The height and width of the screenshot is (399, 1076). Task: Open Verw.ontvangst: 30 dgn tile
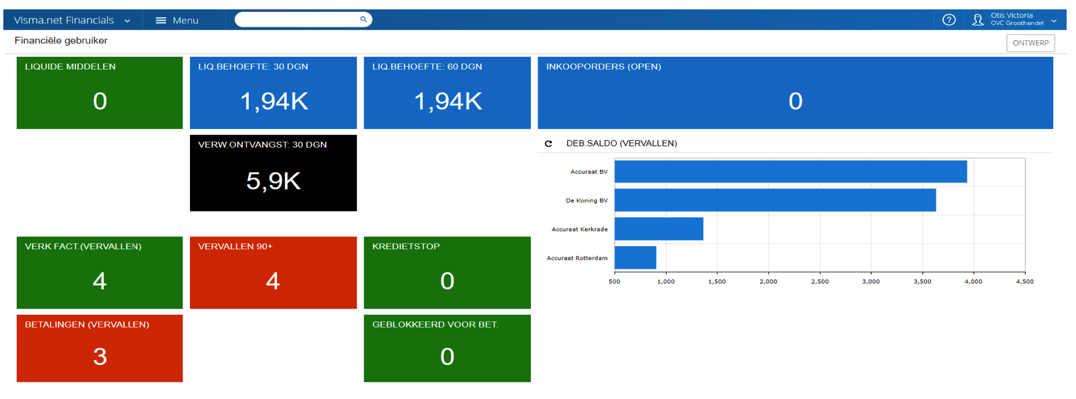274,173
